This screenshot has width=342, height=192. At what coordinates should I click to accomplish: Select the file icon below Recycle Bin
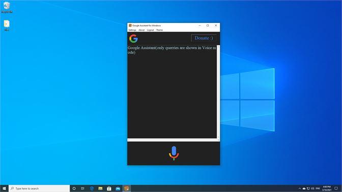(x=7, y=25)
